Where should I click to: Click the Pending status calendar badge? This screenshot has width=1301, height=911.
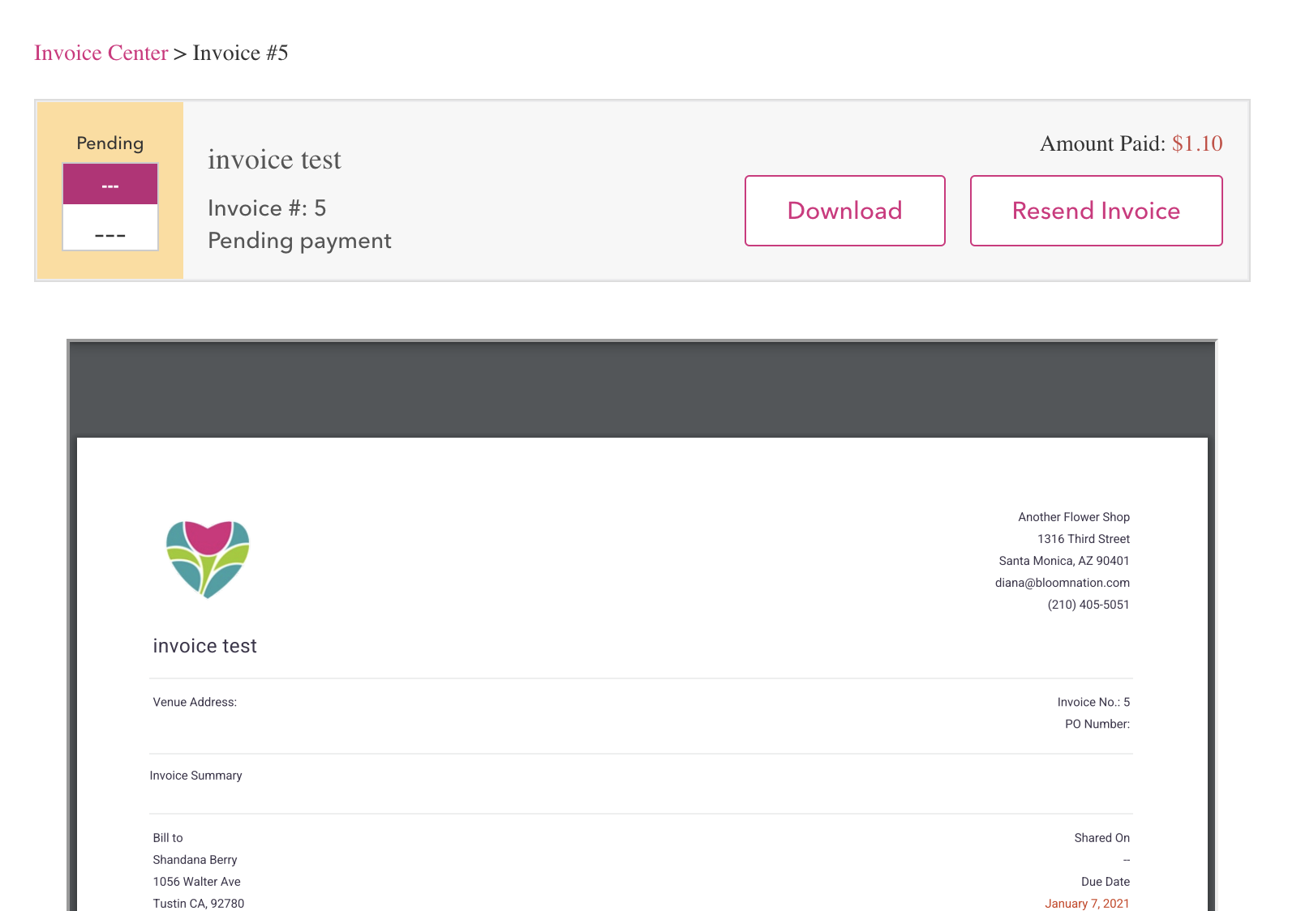(110, 207)
